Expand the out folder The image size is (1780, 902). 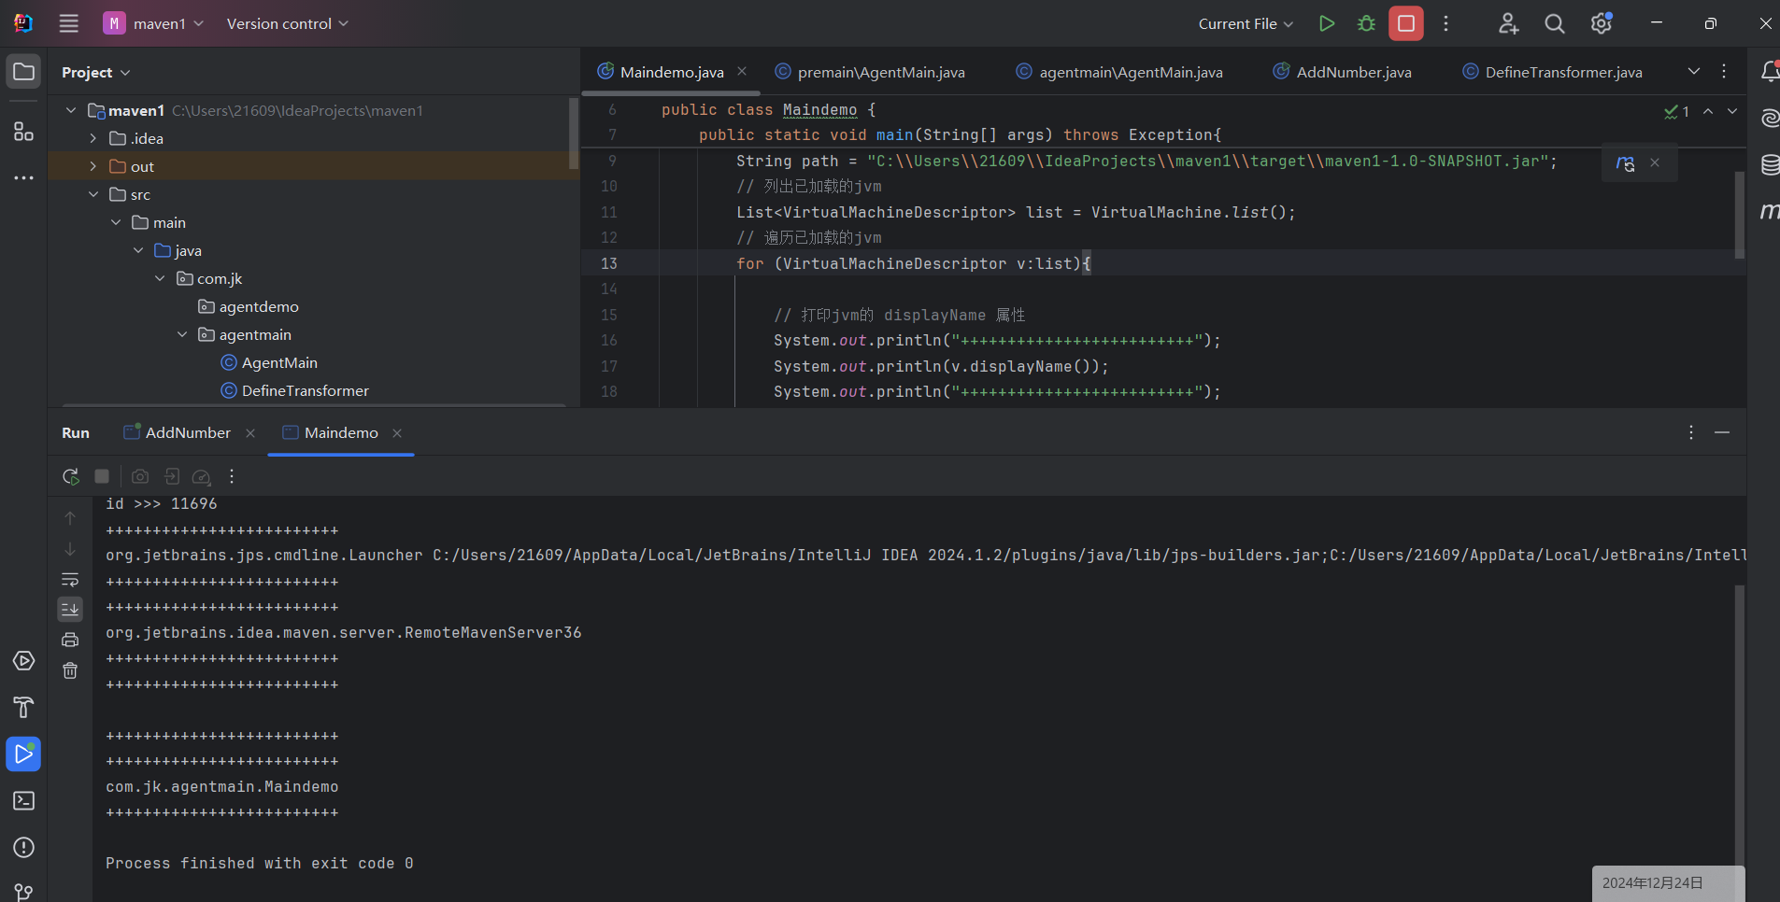(x=93, y=166)
